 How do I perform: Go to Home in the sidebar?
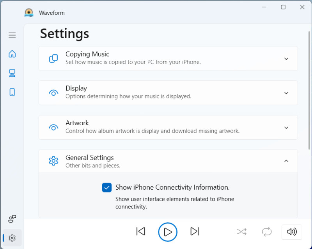(x=12, y=54)
